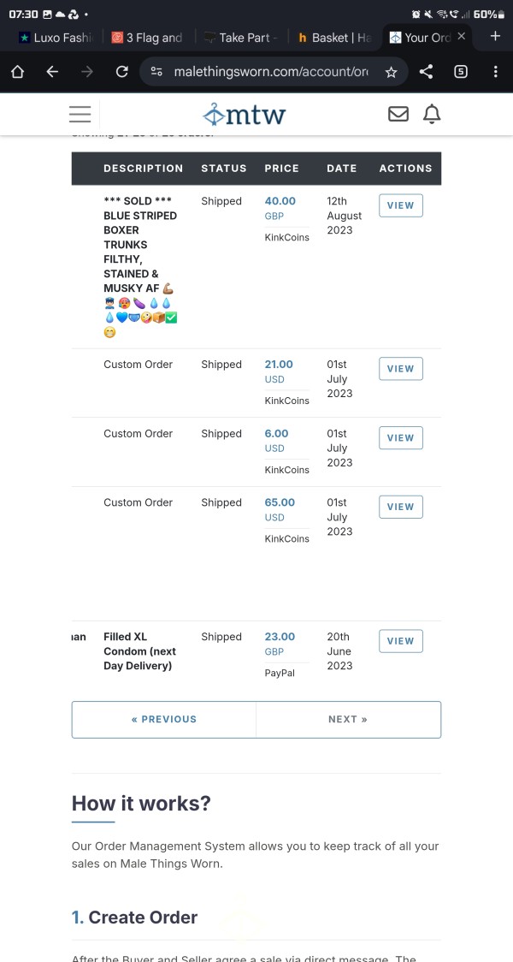Tap the address bar URL field
Viewport: 513px width, 962px height.
tap(271, 73)
